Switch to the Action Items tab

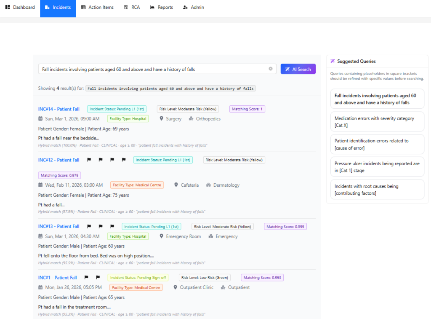pyautogui.click(x=97, y=8)
